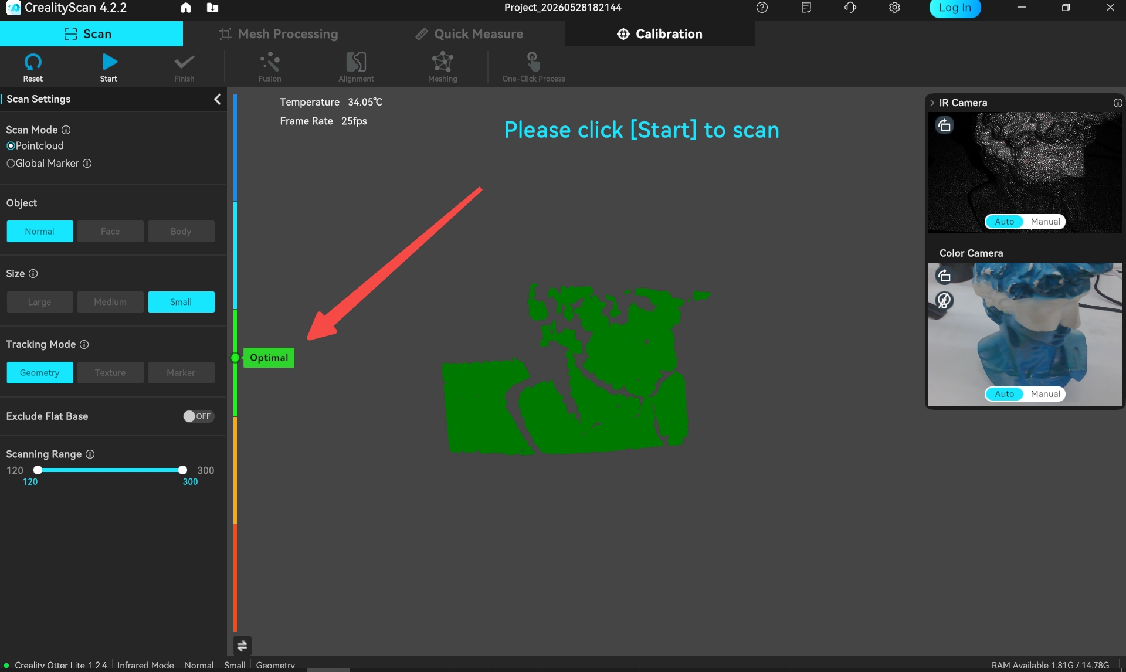Select Medium object size
Image resolution: width=1126 pixels, height=672 pixels.
pyautogui.click(x=110, y=302)
